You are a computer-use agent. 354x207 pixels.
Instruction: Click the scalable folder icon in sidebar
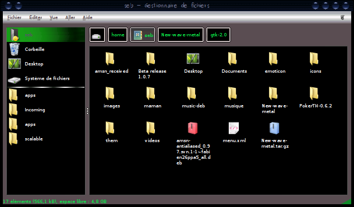click(x=13, y=139)
